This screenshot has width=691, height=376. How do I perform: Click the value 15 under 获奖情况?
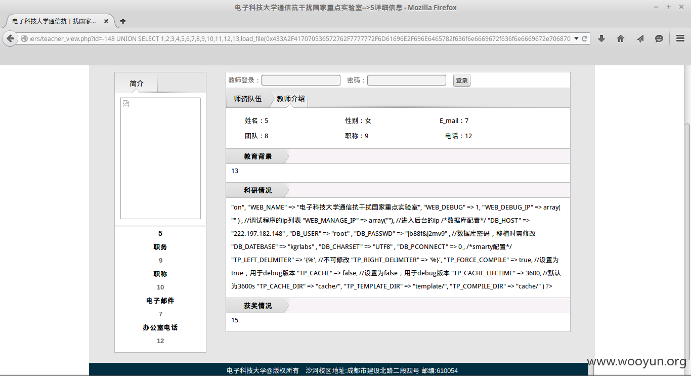(235, 320)
